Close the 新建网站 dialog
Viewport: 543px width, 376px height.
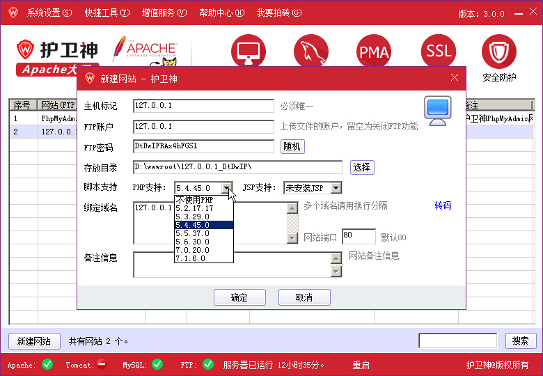[455, 77]
